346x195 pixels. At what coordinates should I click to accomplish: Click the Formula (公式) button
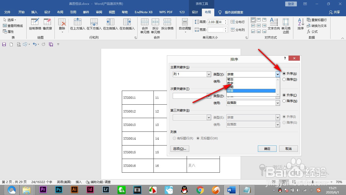(x=312, y=31)
